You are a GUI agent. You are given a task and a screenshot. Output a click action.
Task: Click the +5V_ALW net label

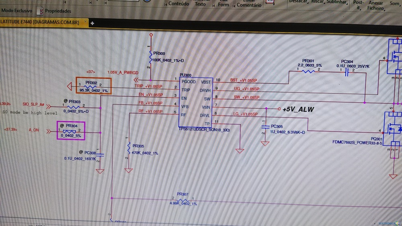(298, 109)
